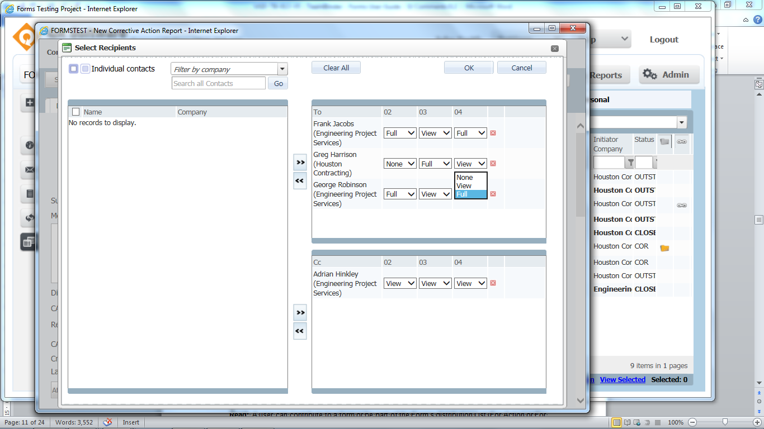Screen dimensions: 764x429
Task: Delete Adrian Hinkley from the Cc list
Action: coord(493,283)
